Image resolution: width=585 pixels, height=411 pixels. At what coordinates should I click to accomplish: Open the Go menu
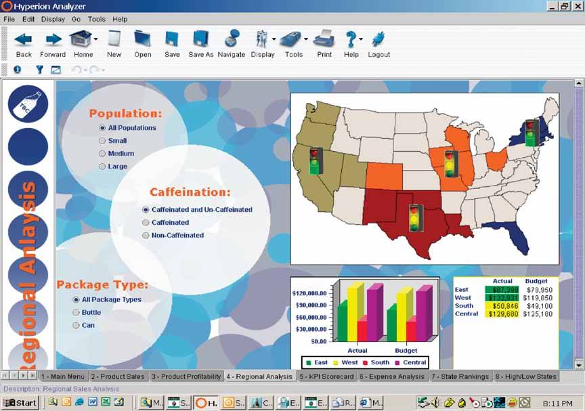pos(76,19)
